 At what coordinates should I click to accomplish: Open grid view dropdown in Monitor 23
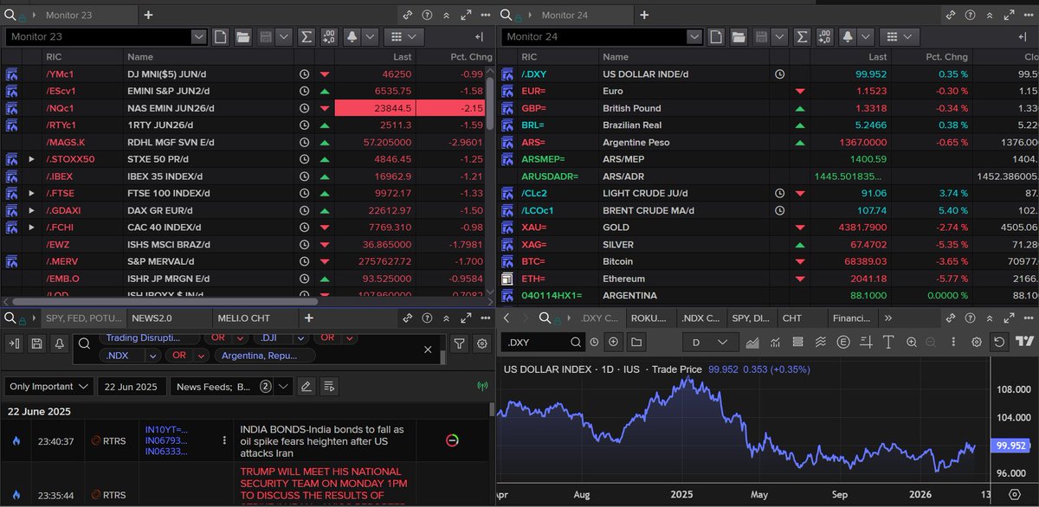click(403, 37)
